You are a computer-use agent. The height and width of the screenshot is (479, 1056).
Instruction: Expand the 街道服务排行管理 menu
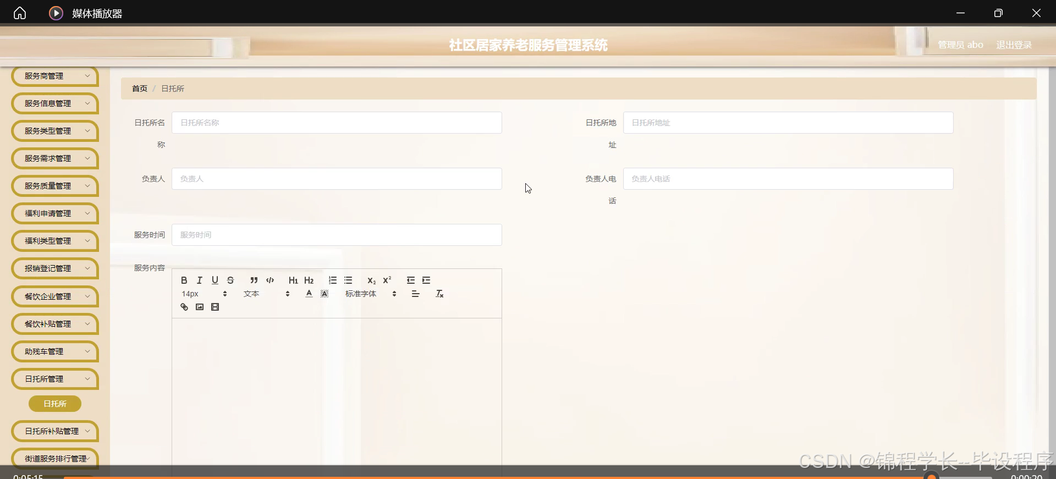[55, 459]
